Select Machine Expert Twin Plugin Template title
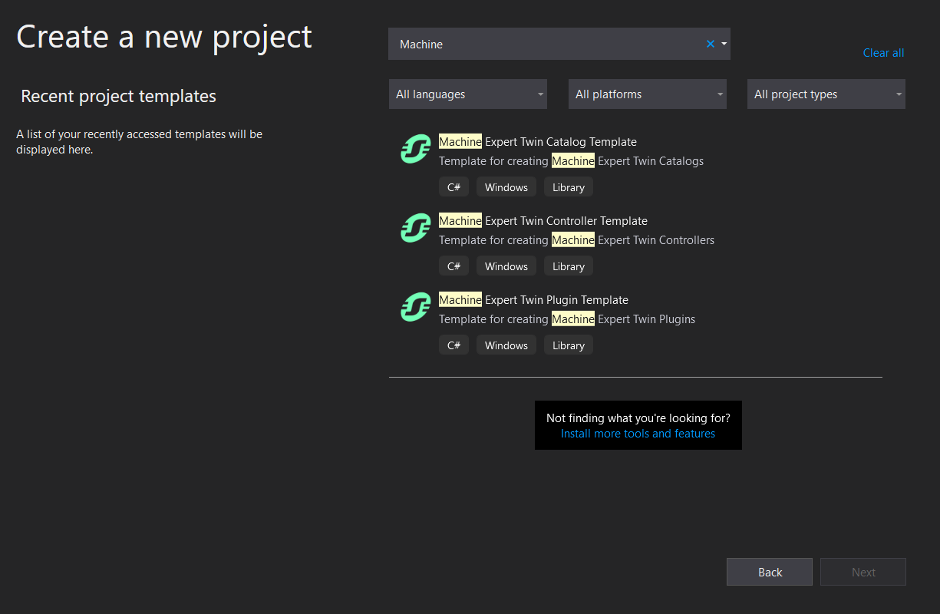The height and width of the screenshot is (614, 940). coord(533,300)
